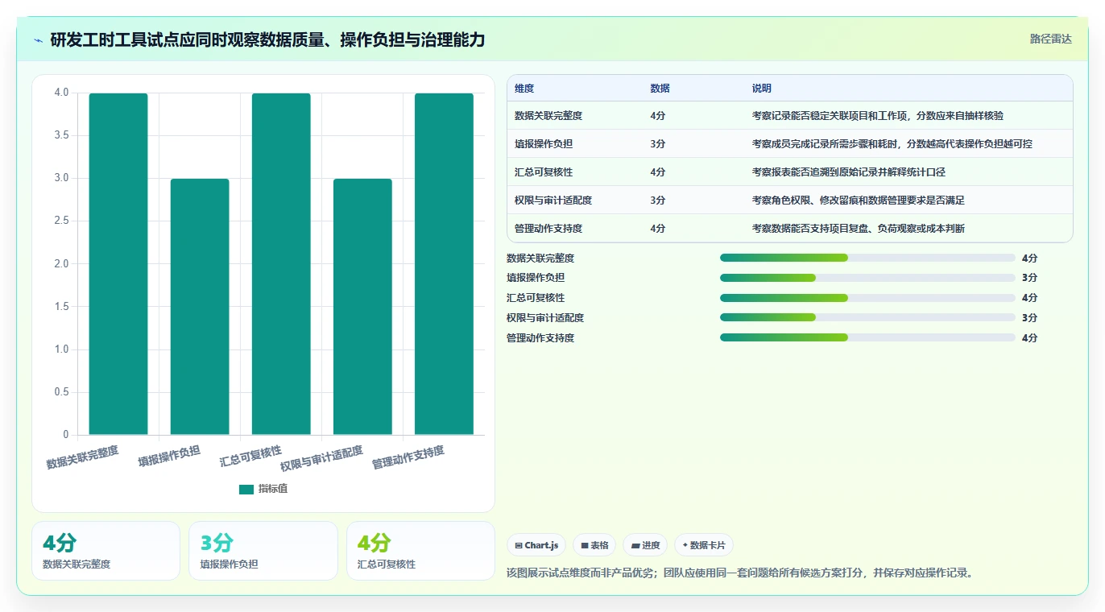Click the 管理动作支持度 bar in chart

click(444, 264)
